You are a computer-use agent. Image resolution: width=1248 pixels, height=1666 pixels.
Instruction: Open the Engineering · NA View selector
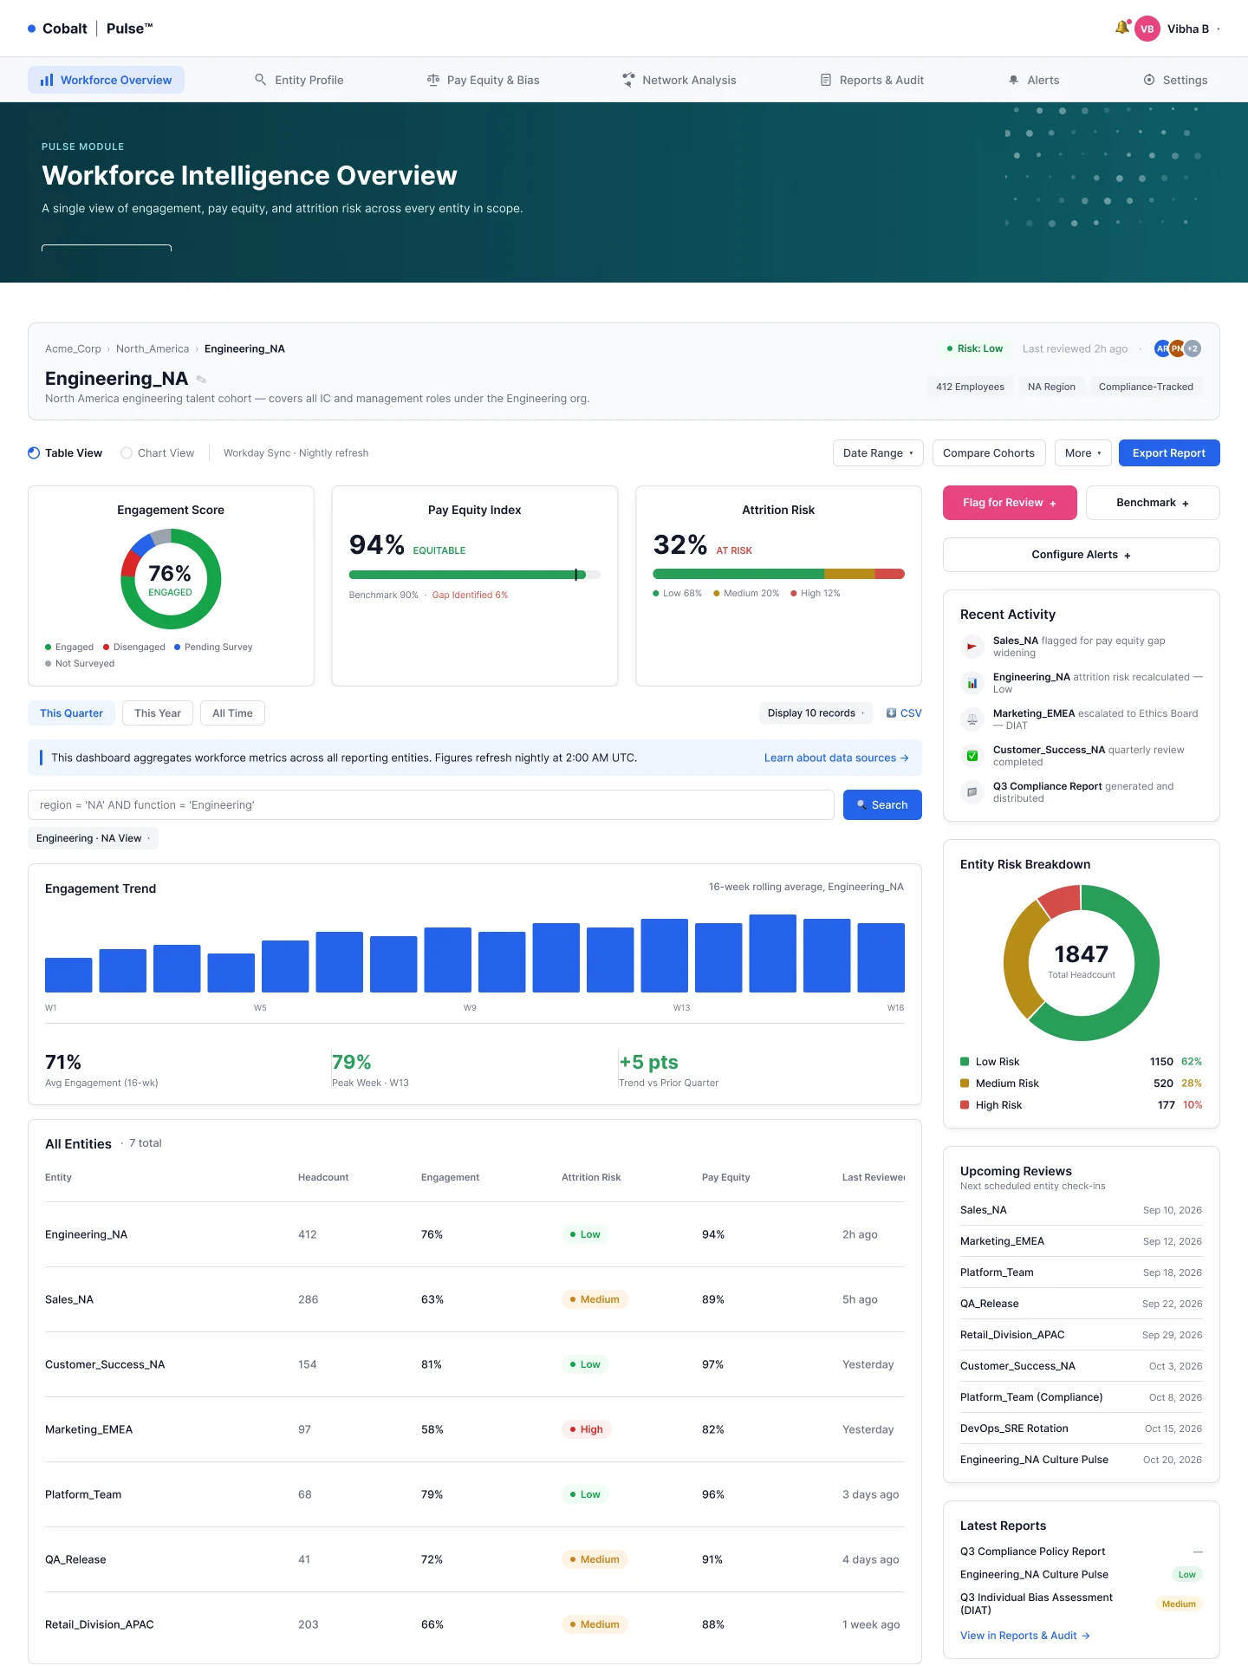coord(94,838)
